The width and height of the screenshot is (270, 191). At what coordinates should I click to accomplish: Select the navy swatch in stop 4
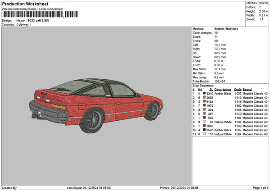(x=205, y=106)
